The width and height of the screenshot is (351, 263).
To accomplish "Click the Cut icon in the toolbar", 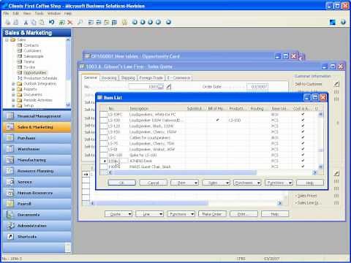I will [26, 23].
